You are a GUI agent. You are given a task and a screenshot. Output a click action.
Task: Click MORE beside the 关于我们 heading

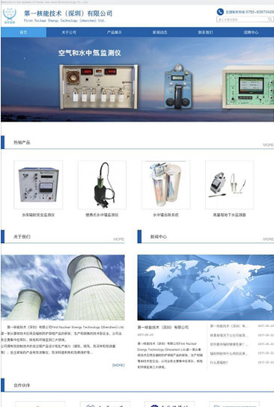click(119, 239)
